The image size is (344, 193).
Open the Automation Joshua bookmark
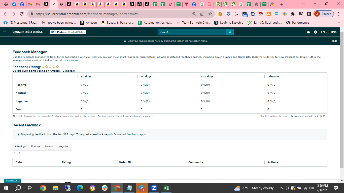(x=155, y=23)
